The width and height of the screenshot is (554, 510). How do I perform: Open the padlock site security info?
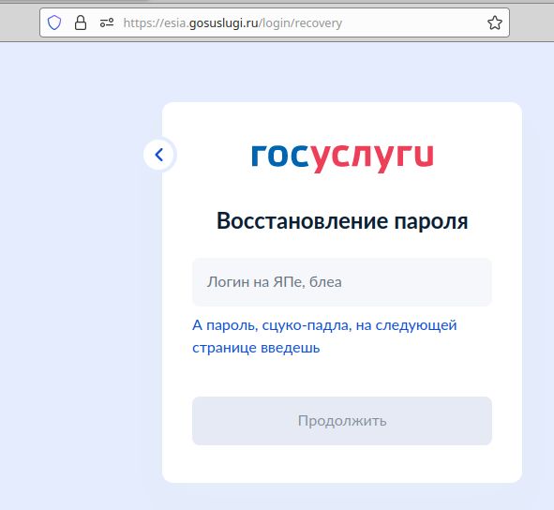tap(81, 22)
